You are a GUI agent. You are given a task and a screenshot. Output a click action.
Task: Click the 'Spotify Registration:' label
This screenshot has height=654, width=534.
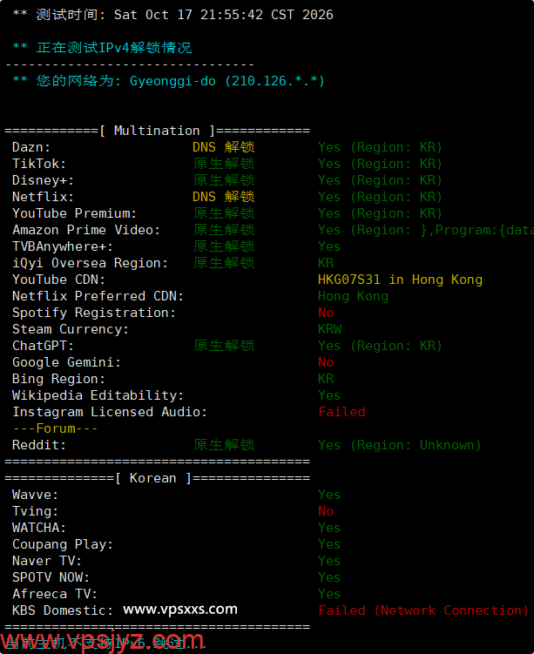(94, 313)
